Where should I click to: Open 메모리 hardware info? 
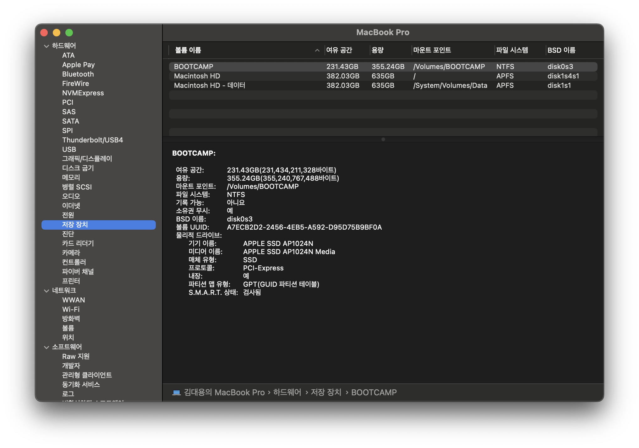(71, 178)
